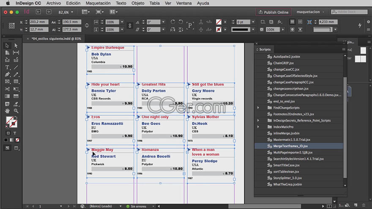Open the Edición menu
The width and height of the screenshot is (372, 209).
tap(73, 3)
